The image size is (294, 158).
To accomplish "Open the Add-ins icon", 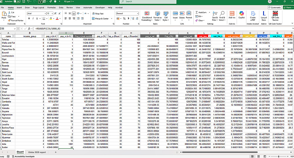I will tap(232, 14).
